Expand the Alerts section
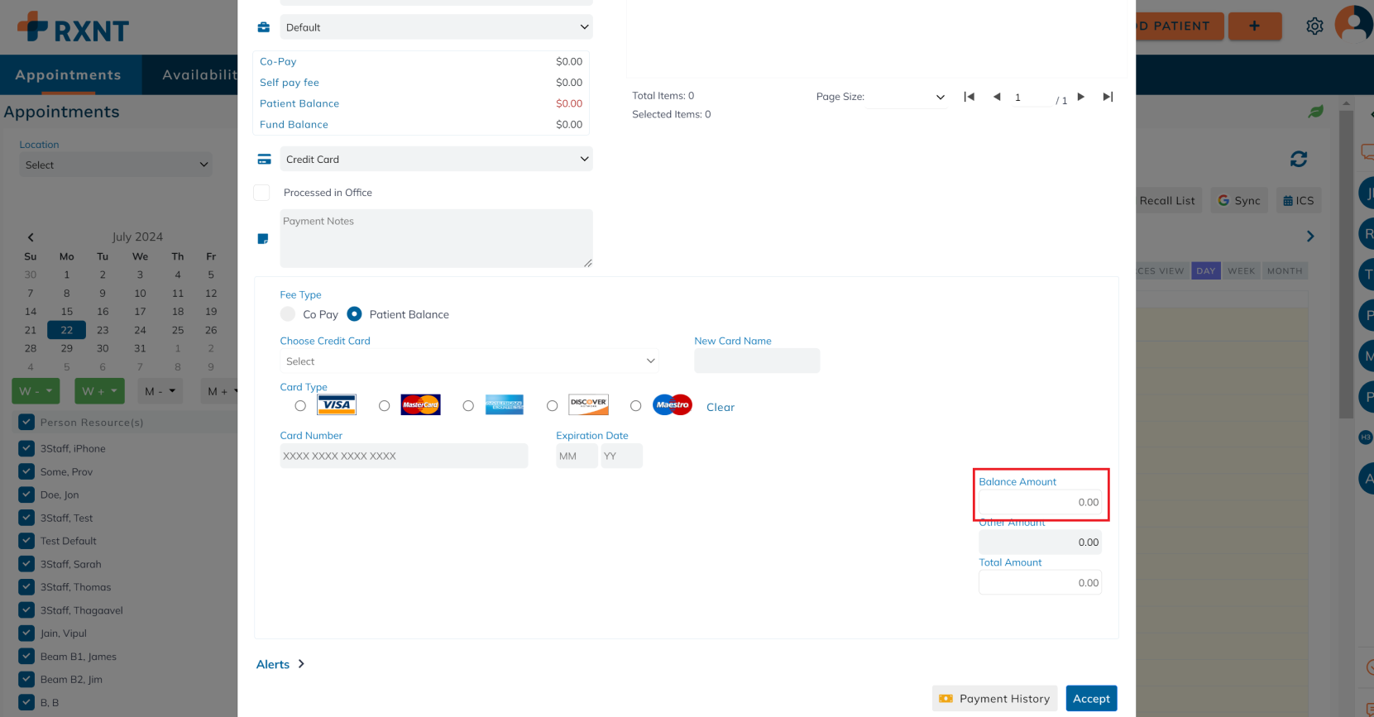 tap(280, 664)
